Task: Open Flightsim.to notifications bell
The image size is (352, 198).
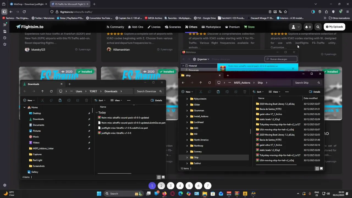Action: (x=308, y=27)
